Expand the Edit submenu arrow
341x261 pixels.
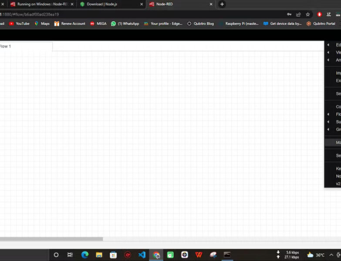328,45
